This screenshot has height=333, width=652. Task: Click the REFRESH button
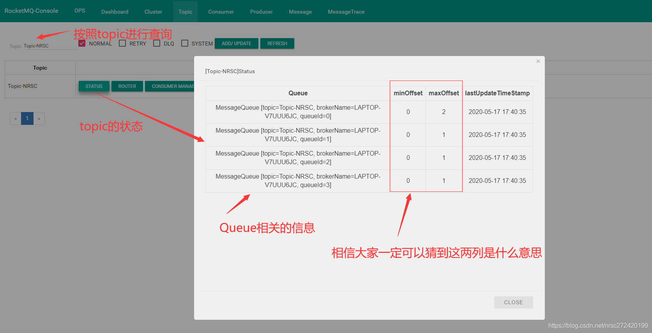click(x=277, y=44)
